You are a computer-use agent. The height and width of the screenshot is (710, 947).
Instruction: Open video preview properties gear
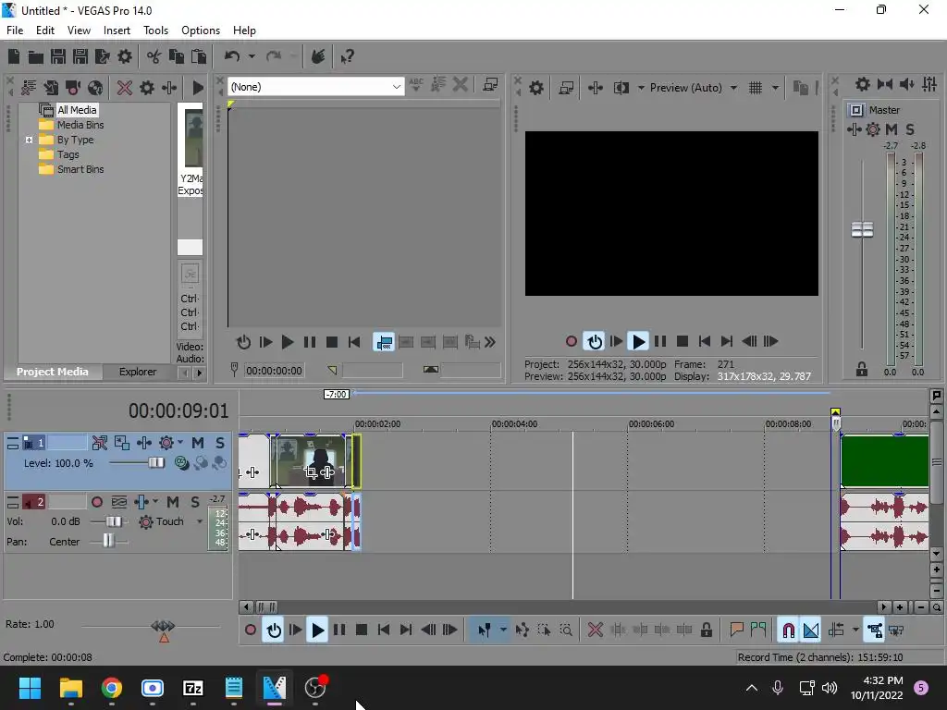point(535,88)
